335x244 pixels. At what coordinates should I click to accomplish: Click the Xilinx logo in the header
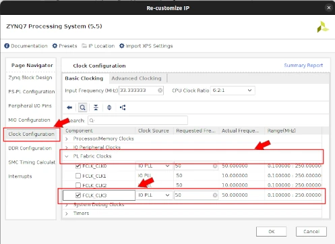[323, 27]
